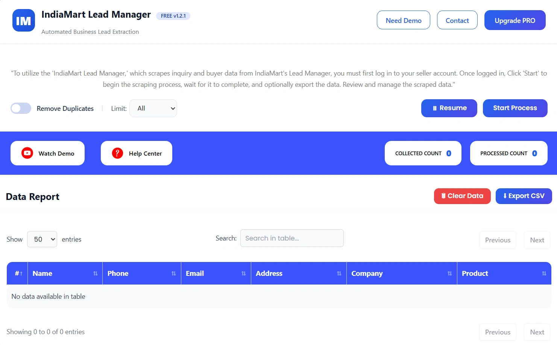Click the IM app logo icon
The width and height of the screenshot is (557, 345).
(x=24, y=20)
